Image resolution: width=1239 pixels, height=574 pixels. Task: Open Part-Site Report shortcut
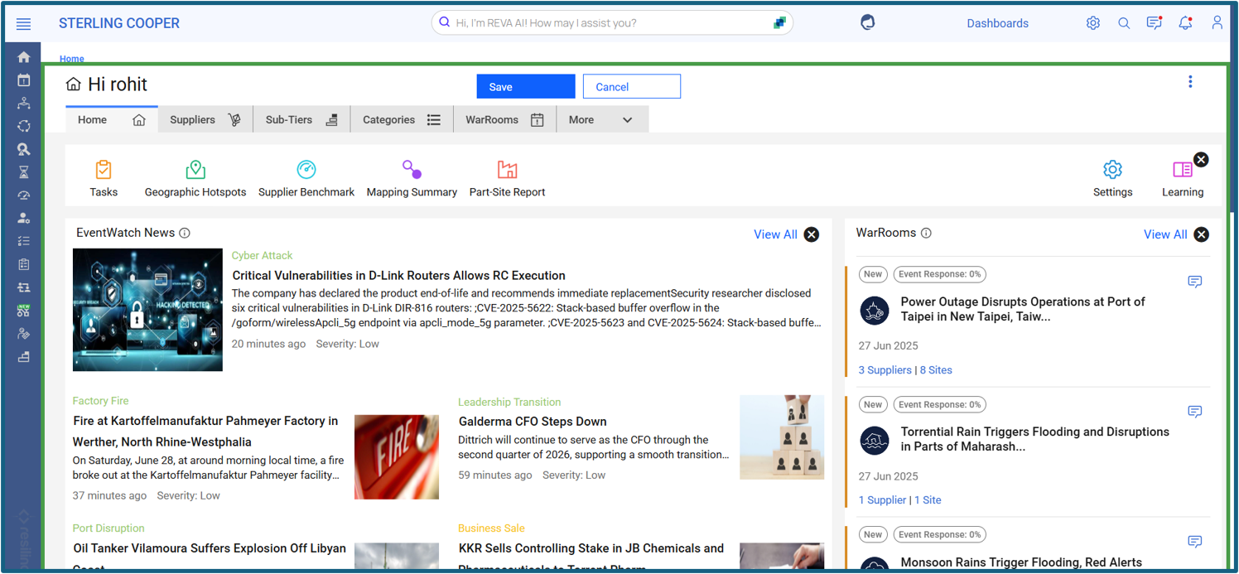tap(507, 179)
